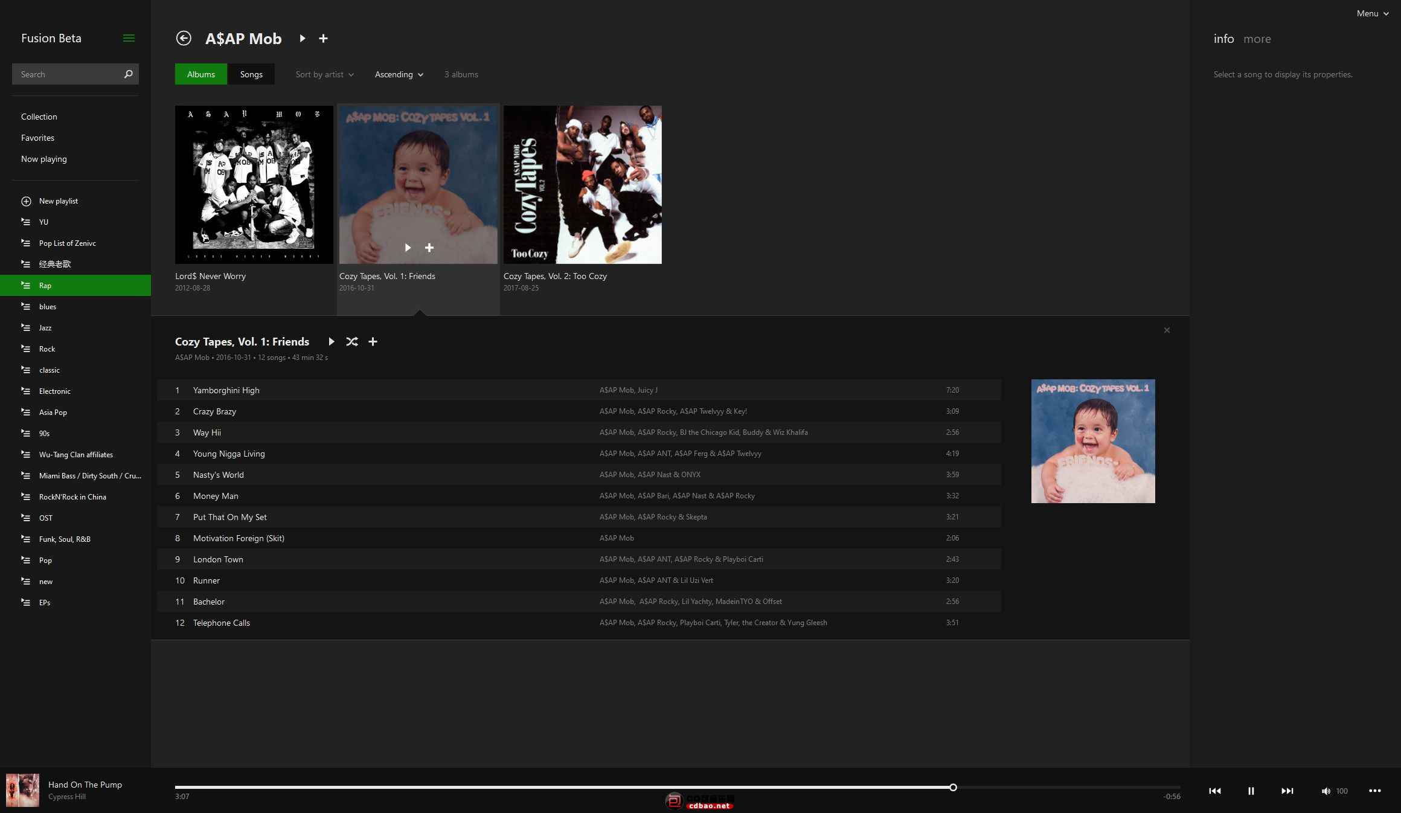This screenshot has height=813, width=1401.
Task: Skip to previous track
Action: pyautogui.click(x=1215, y=791)
